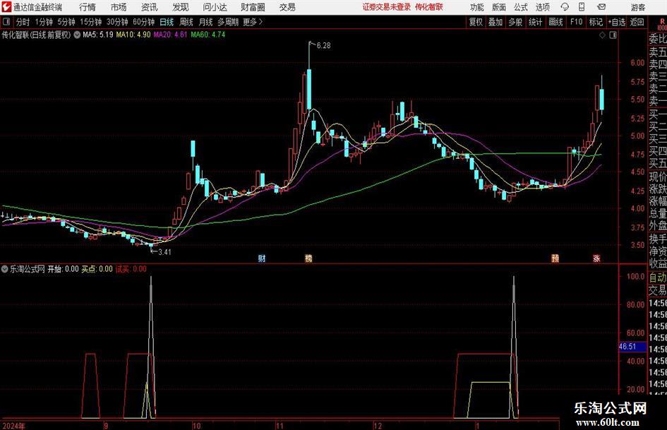Image resolution: width=667 pixels, height=430 pixels.
Task: Click the 3.41 low price label
Action: (x=164, y=252)
